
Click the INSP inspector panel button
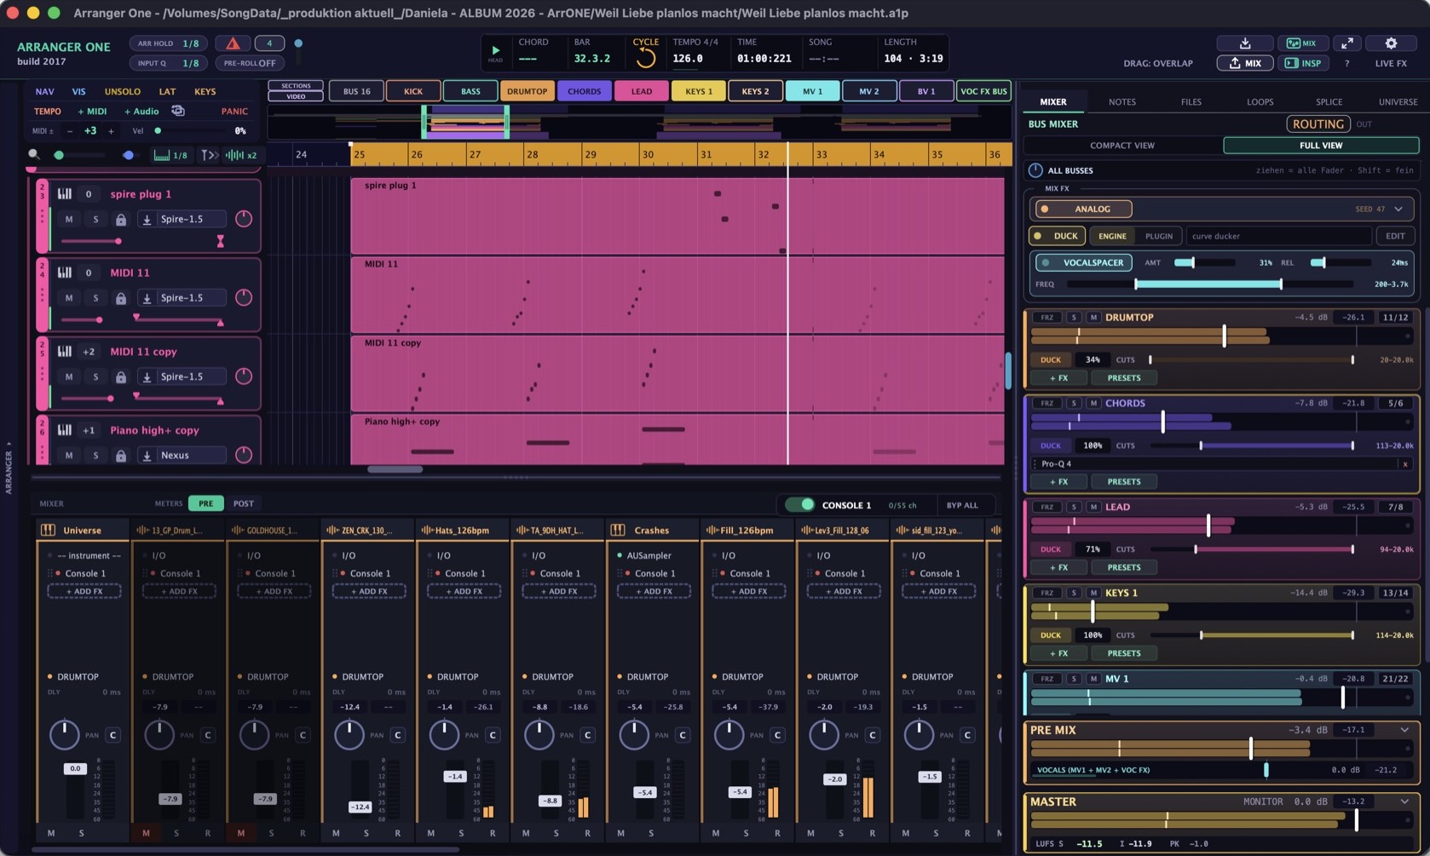click(1303, 63)
